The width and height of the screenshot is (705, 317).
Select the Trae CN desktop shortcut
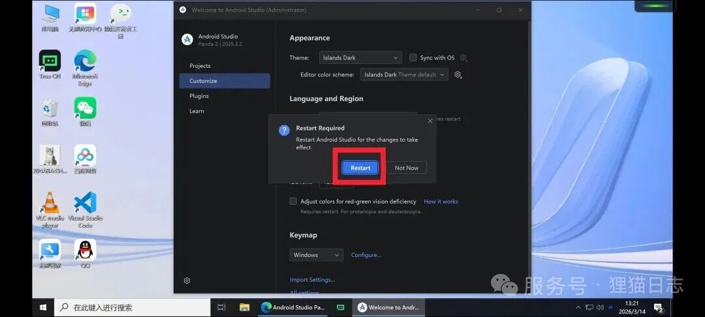50,64
